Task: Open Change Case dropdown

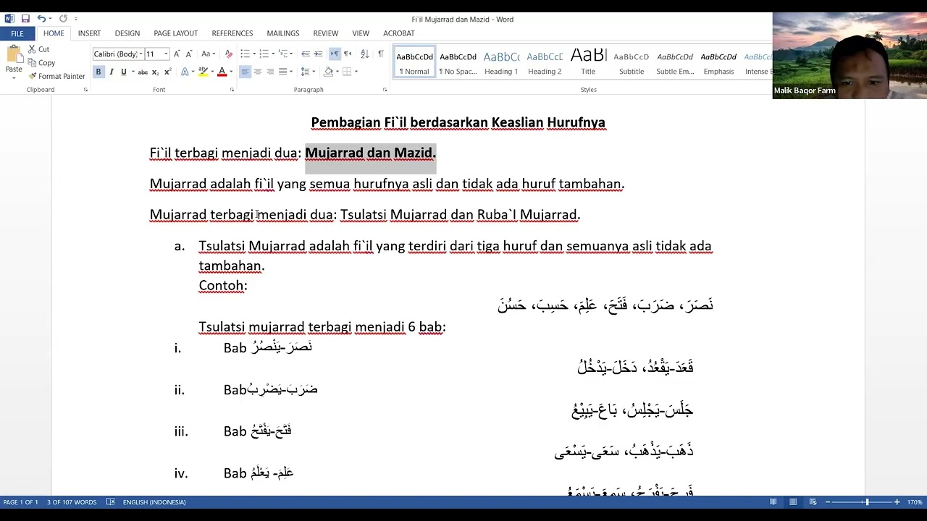Action: [x=208, y=54]
